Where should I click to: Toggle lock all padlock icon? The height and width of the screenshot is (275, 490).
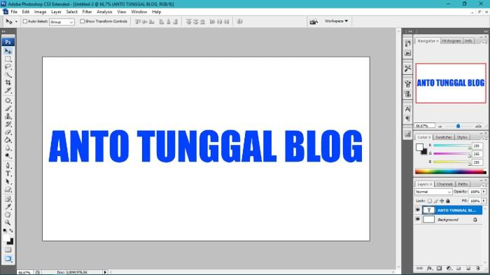(x=448, y=201)
